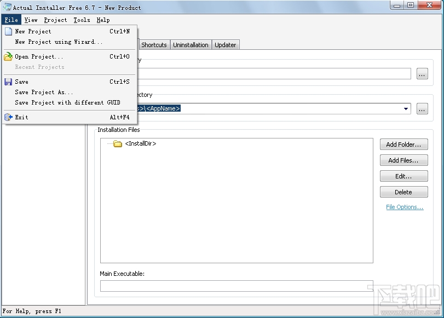The image size is (444, 318).
Task: Switch to the Updater tab
Action: pyautogui.click(x=225, y=44)
